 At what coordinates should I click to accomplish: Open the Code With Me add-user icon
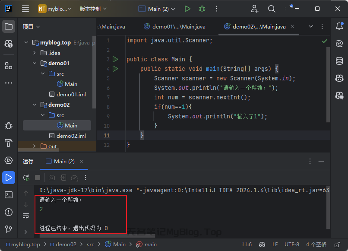255,9
